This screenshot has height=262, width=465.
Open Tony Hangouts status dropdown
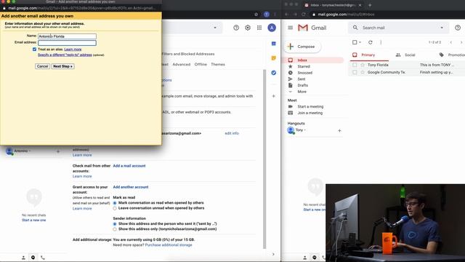coord(304,130)
